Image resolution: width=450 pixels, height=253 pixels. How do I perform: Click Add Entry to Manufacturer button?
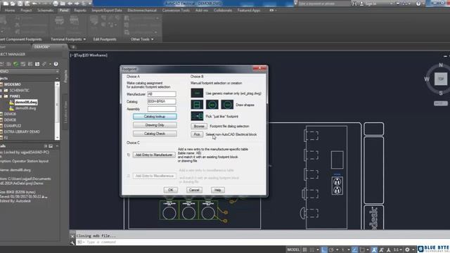click(x=154, y=155)
